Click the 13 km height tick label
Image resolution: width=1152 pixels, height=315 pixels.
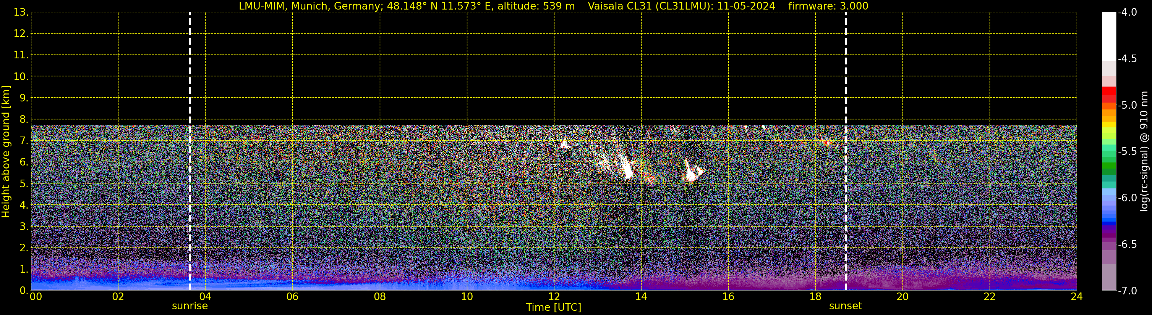(x=21, y=13)
